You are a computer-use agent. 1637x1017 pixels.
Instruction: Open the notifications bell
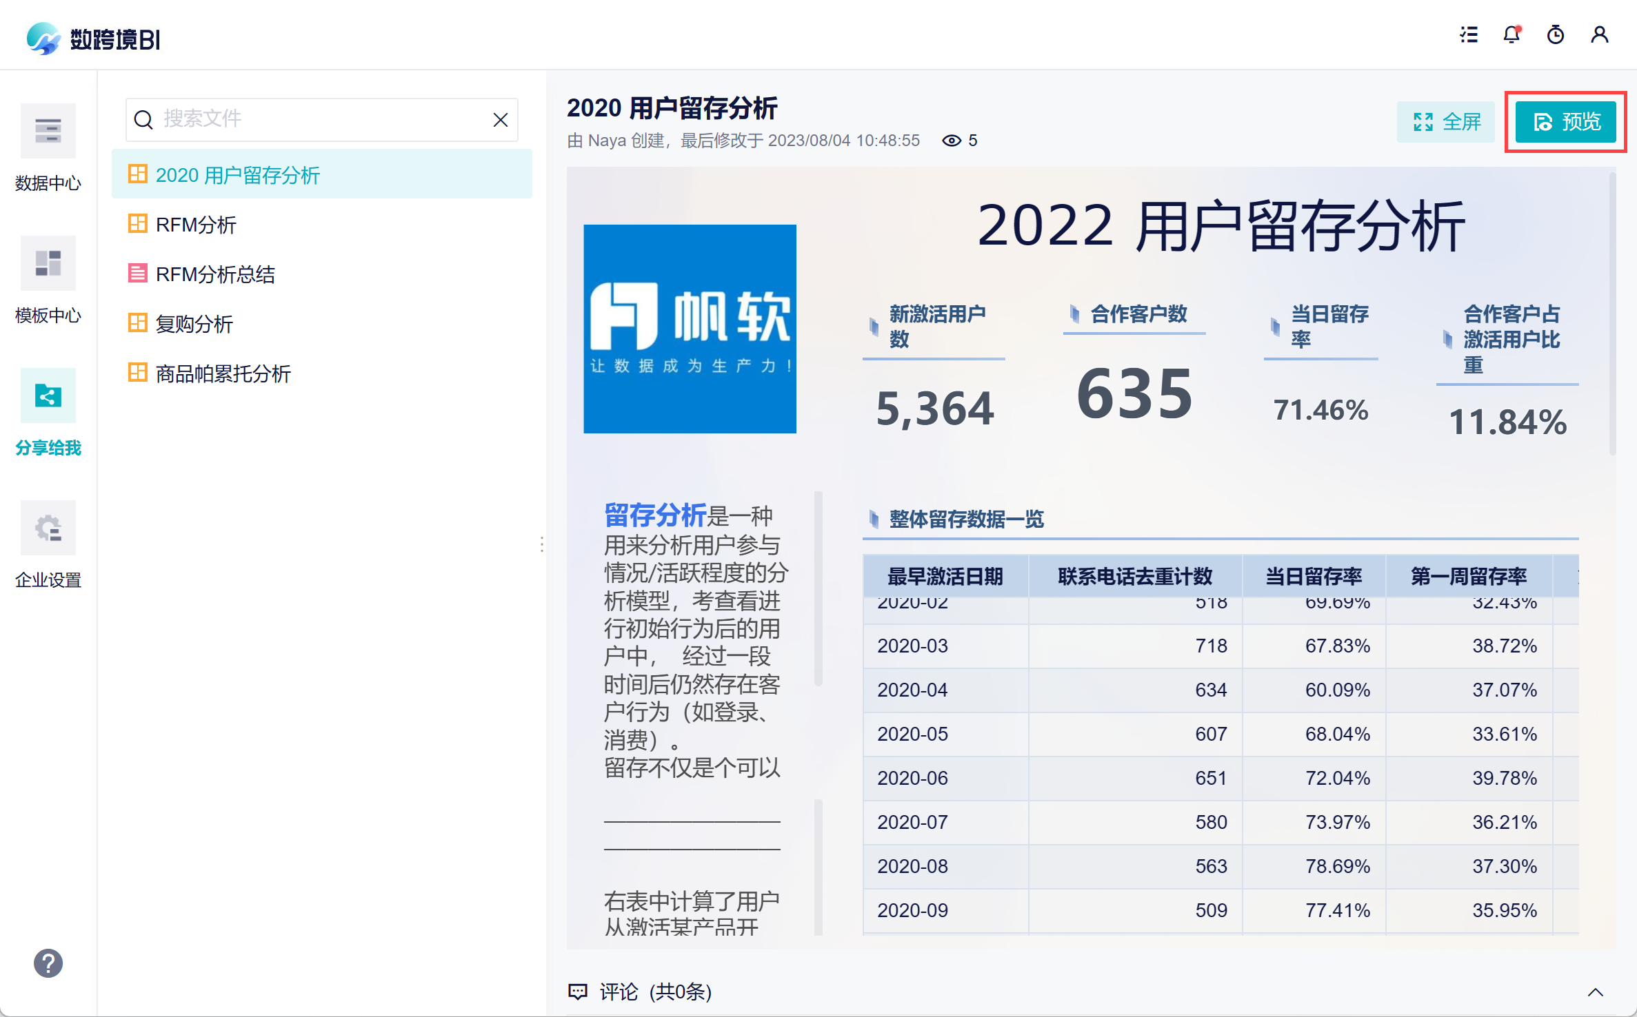point(1512,35)
